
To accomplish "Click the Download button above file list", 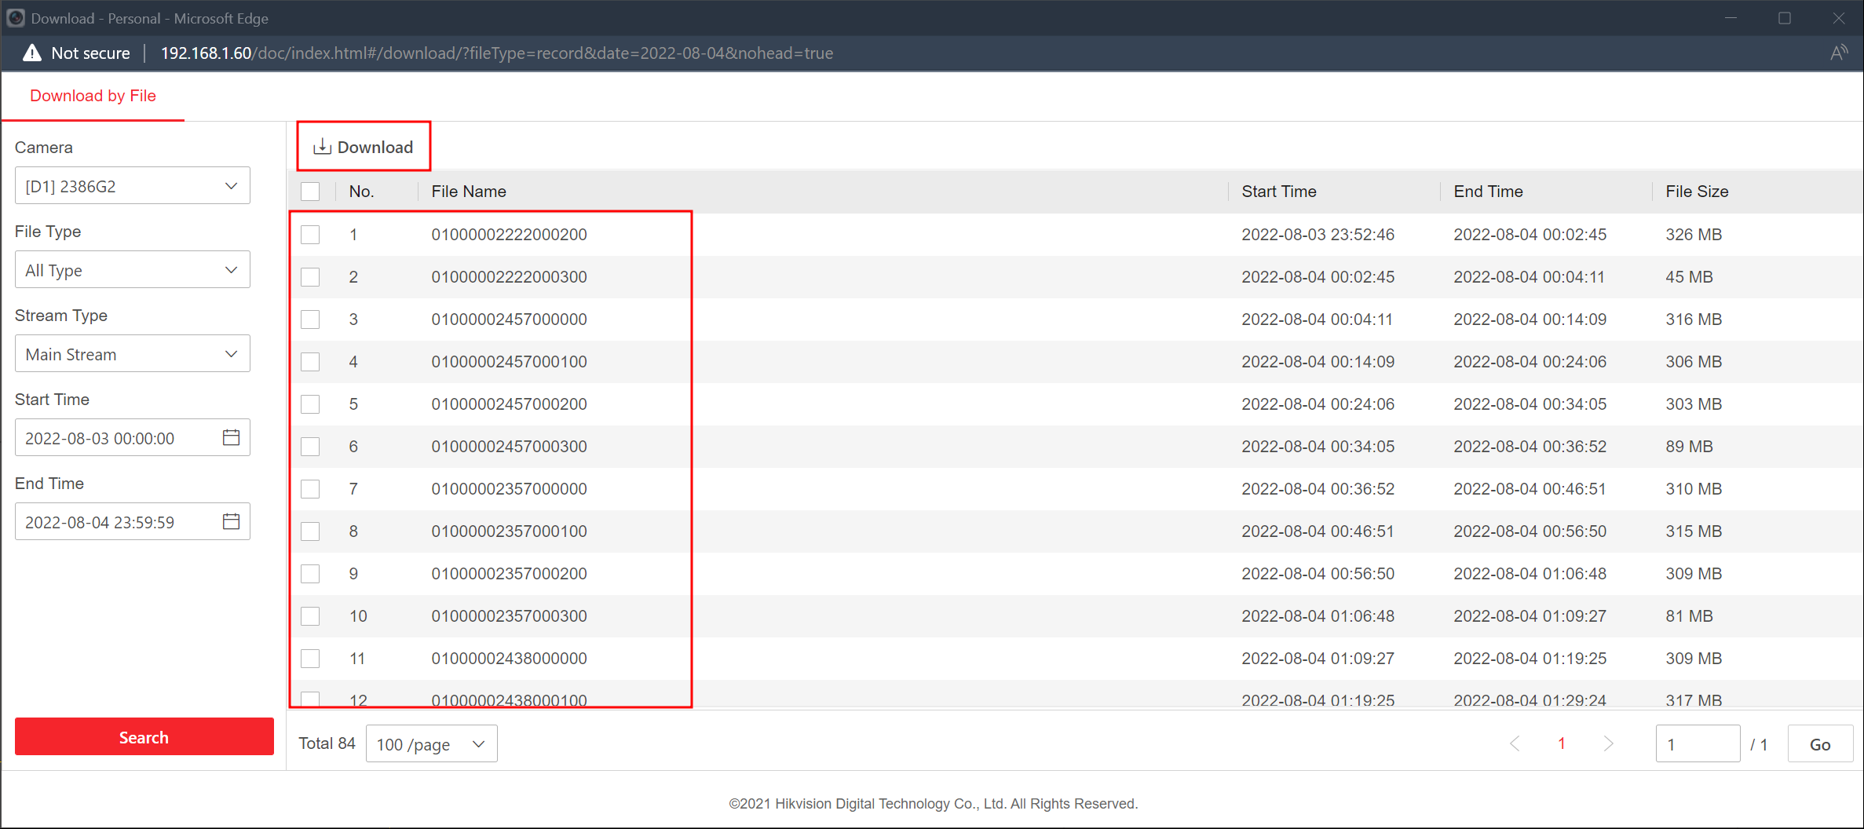I will pos(364,147).
